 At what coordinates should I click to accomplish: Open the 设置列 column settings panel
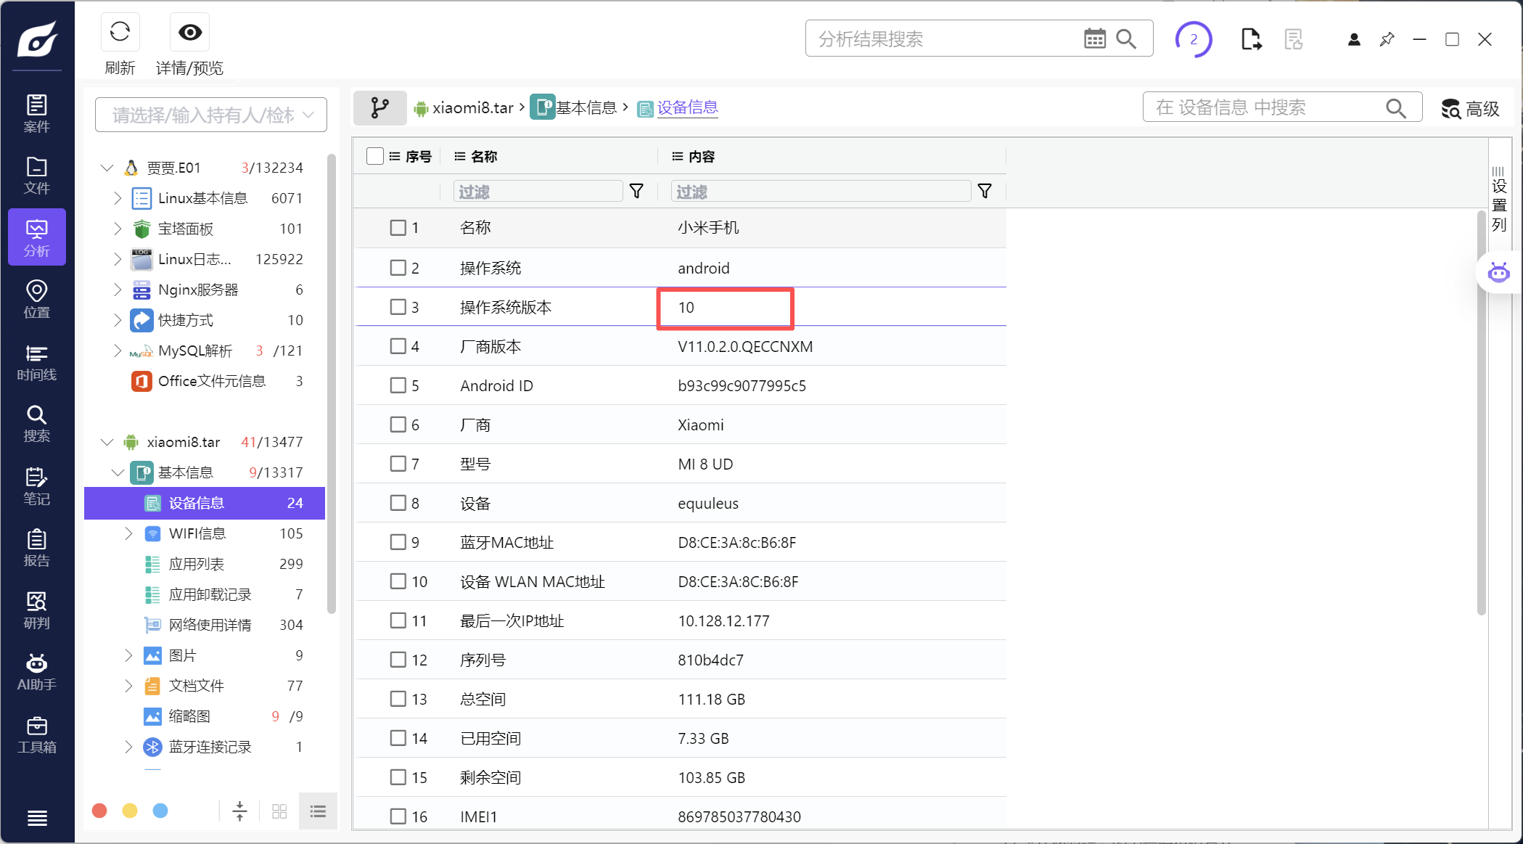(1499, 200)
